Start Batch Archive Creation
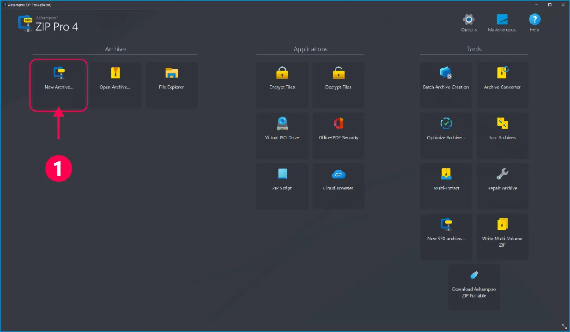The width and height of the screenshot is (570, 332). 446,85
